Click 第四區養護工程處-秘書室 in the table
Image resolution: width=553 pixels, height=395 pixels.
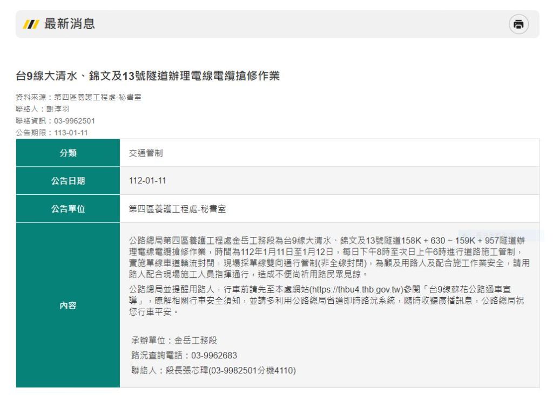pos(177,209)
